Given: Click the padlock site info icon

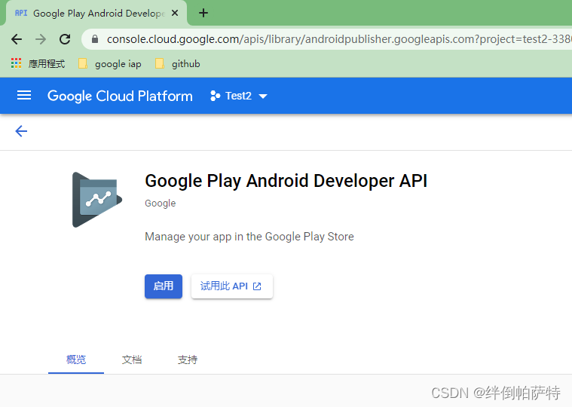Looking at the screenshot, I should coord(95,39).
